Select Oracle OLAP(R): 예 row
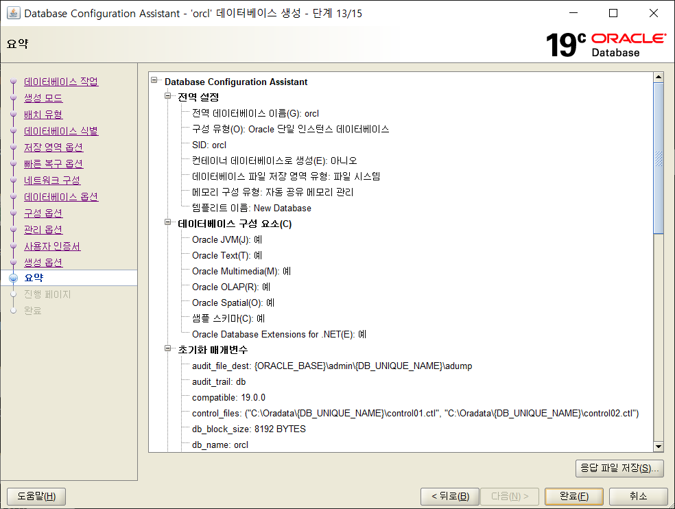Screen dimensions: 675x509 tap(231, 287)
